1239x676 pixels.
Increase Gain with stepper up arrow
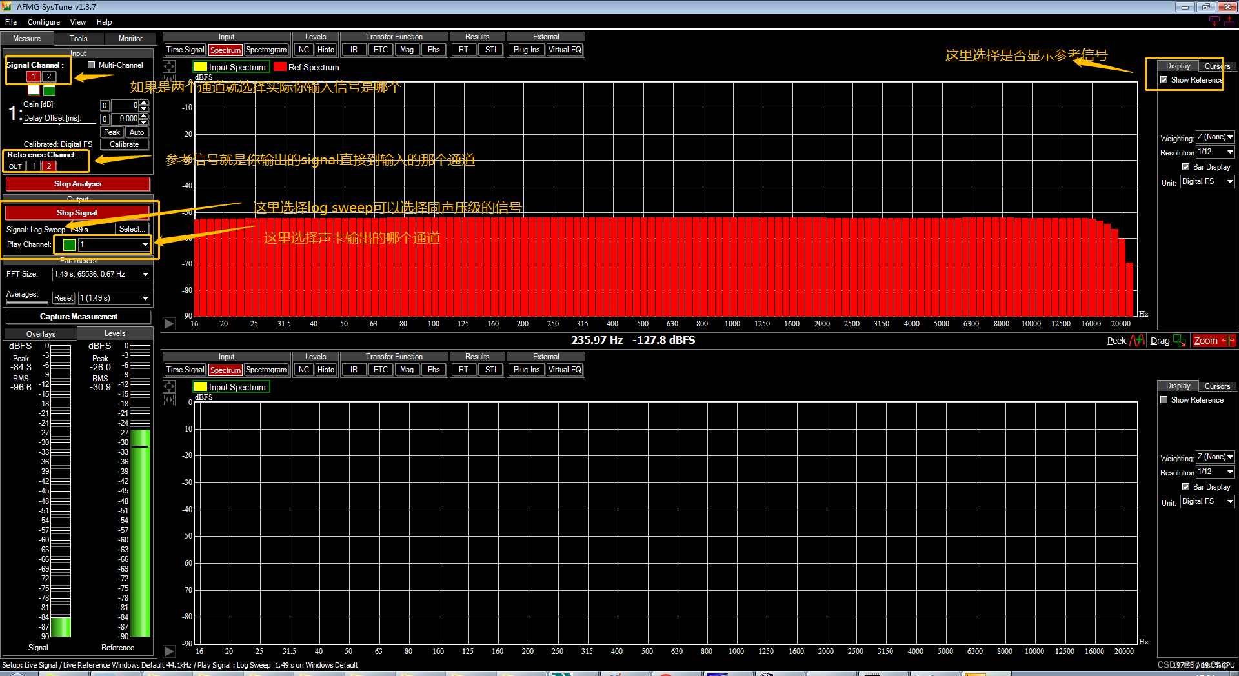point(144,102)
